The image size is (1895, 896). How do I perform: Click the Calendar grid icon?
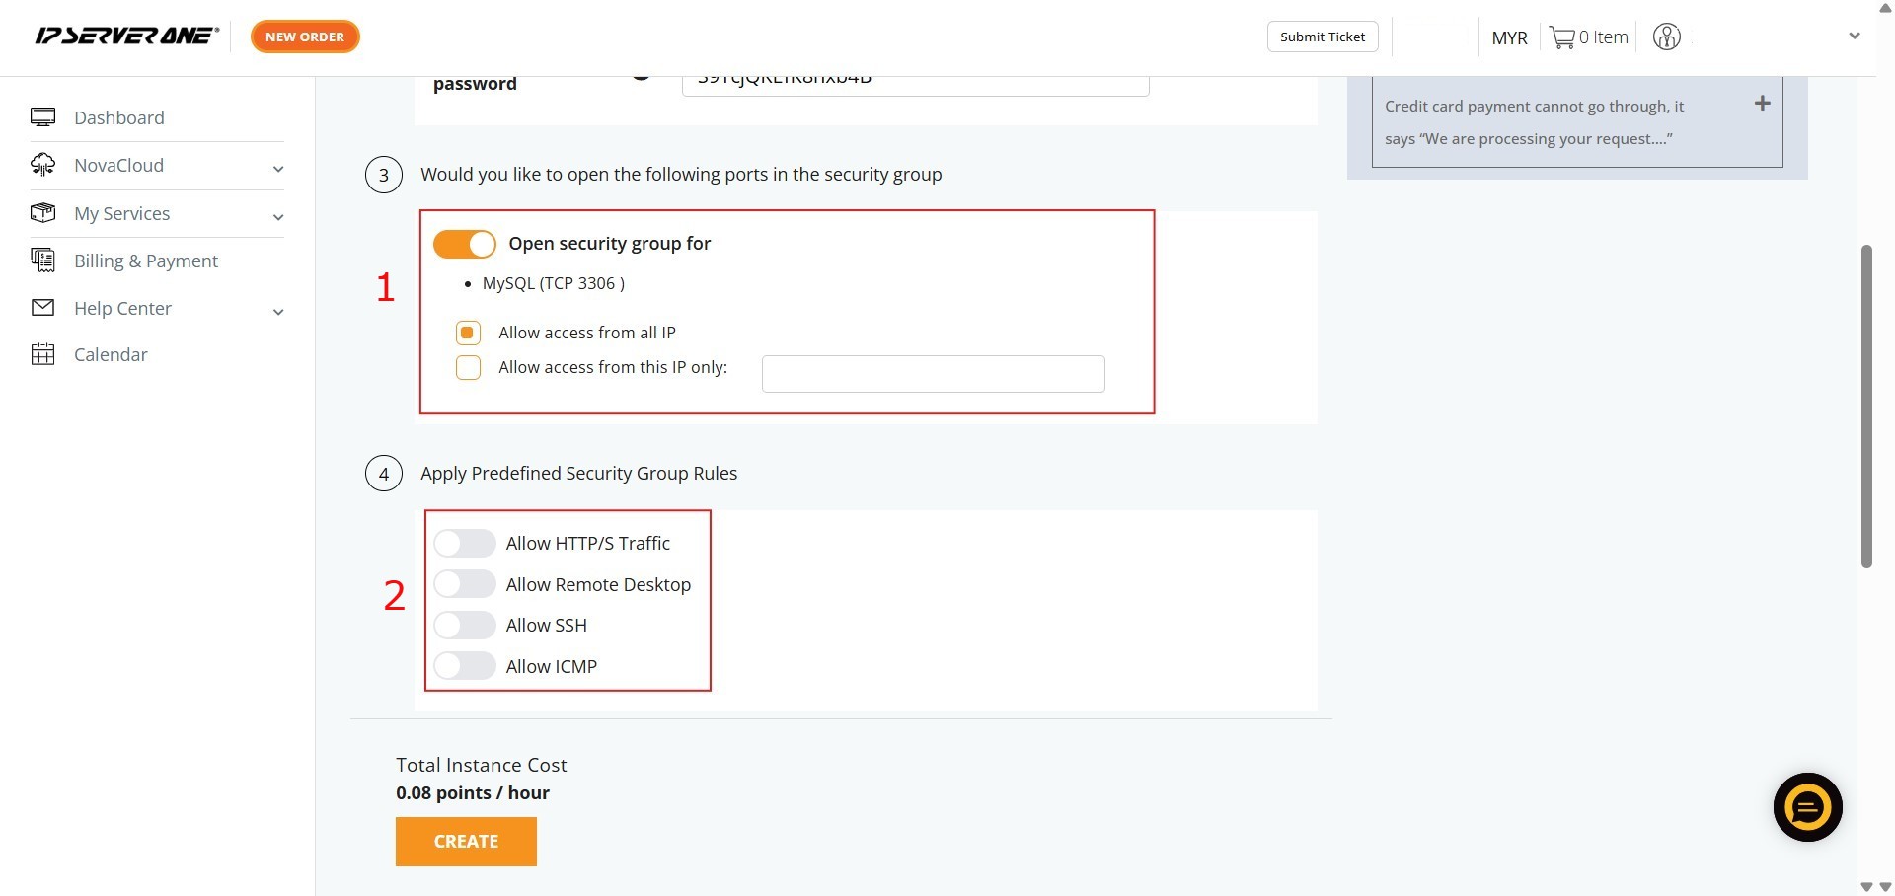[x=42, y=354]
